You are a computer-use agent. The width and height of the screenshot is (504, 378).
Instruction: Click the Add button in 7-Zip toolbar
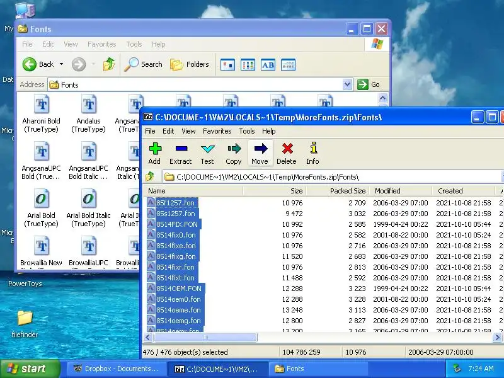[154, 153]
